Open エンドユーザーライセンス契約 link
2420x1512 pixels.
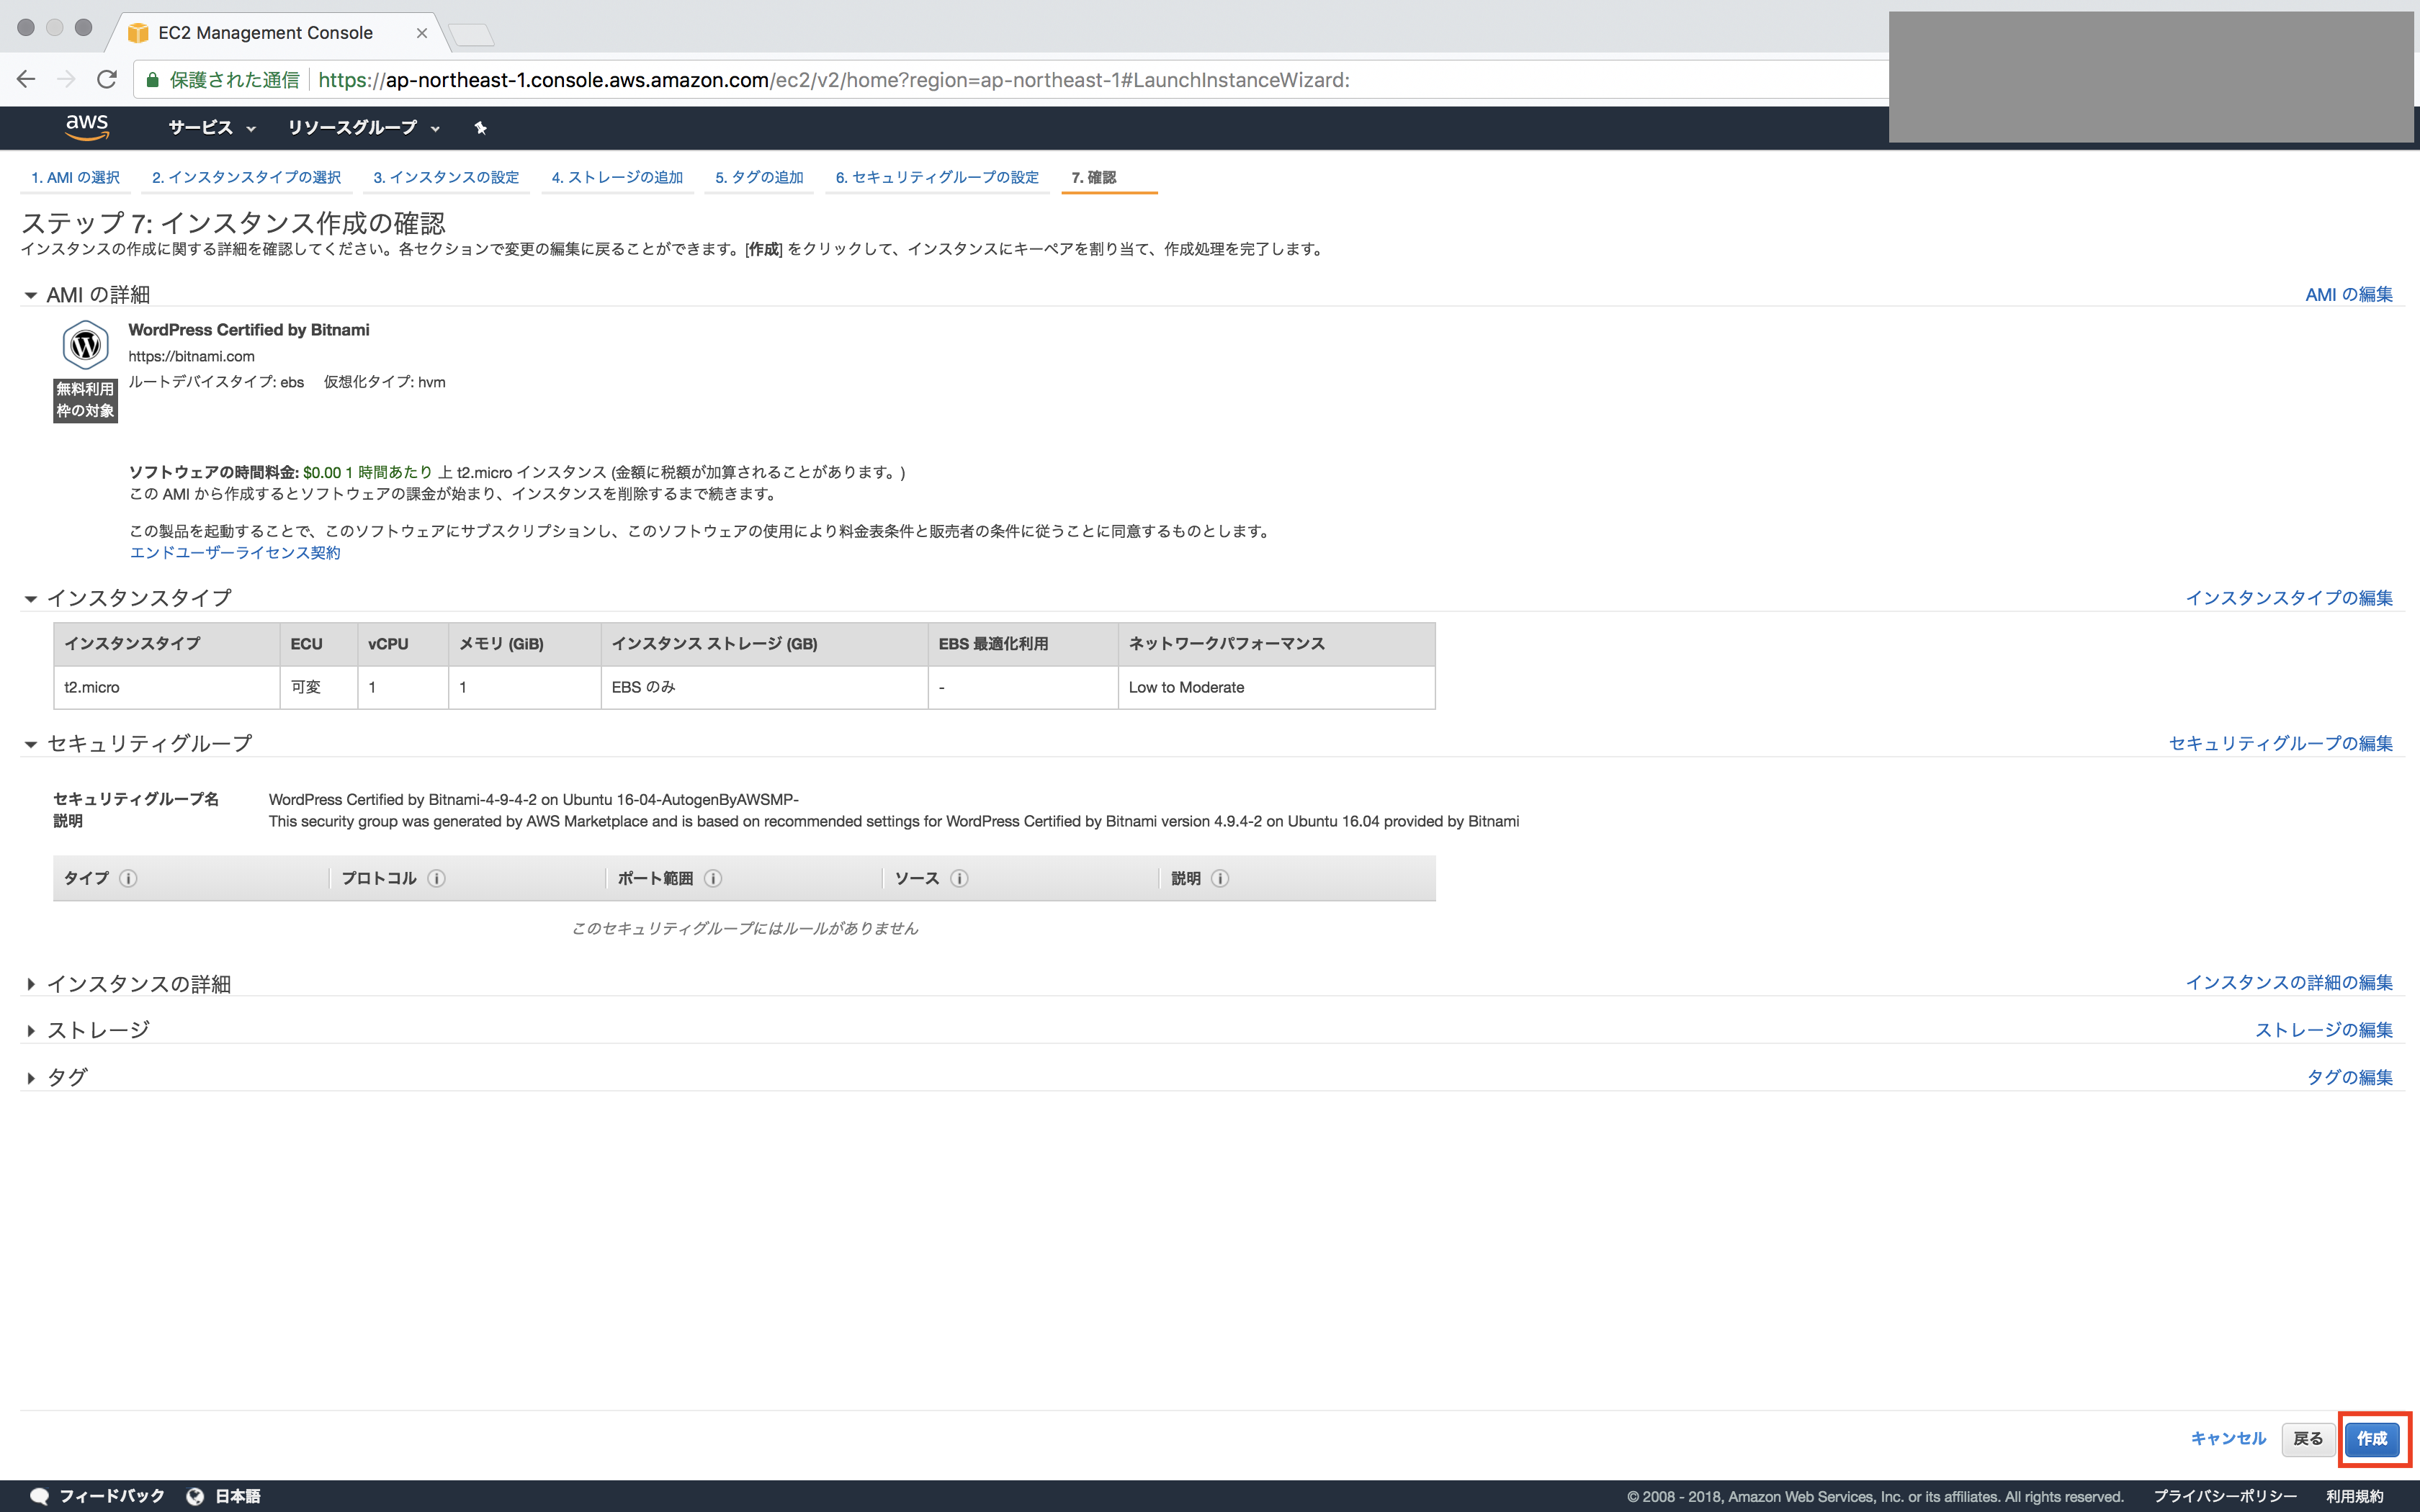tap(235, 553)
